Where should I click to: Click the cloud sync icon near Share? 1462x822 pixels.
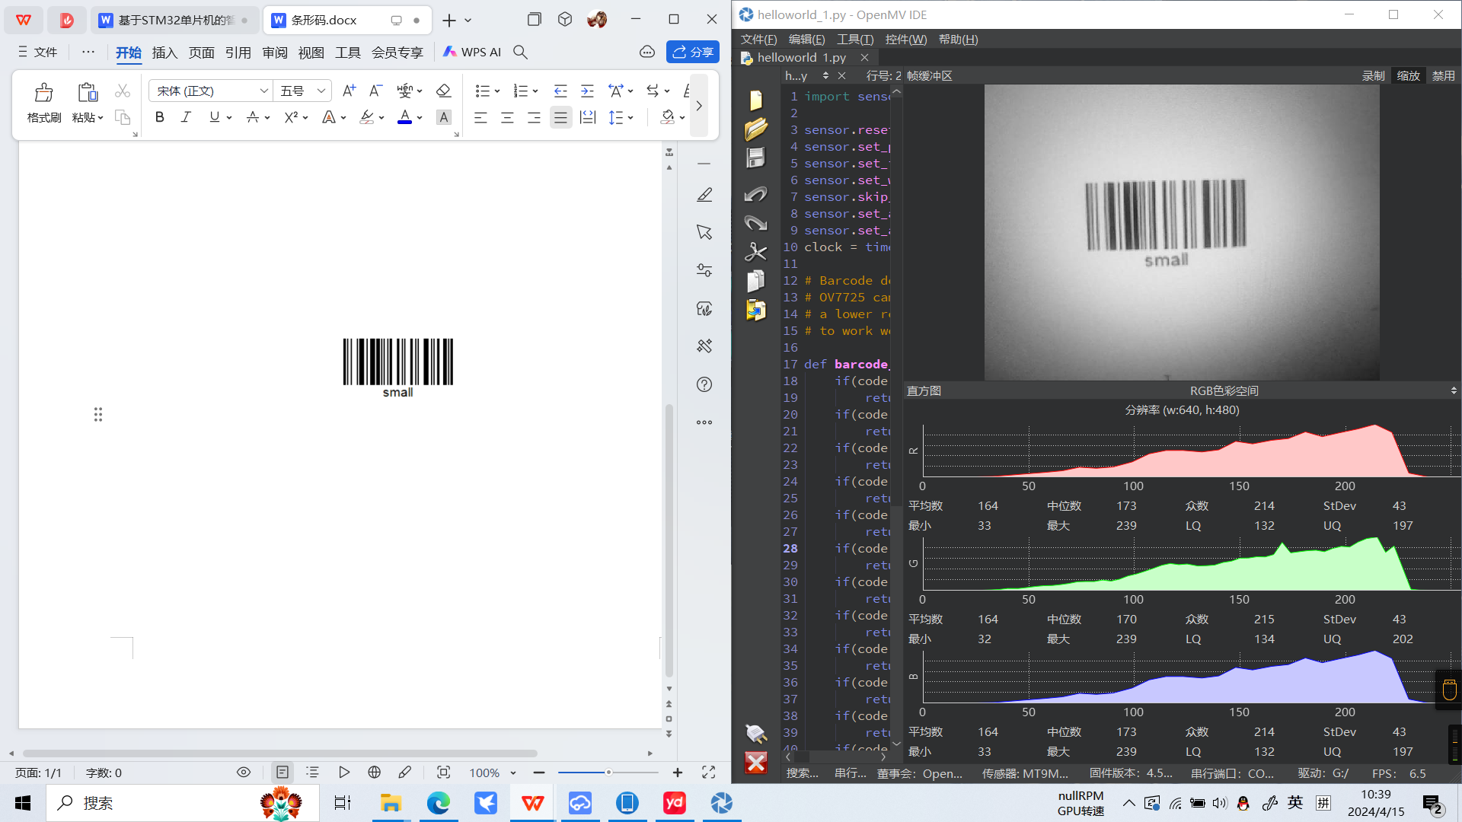(647, 52)
